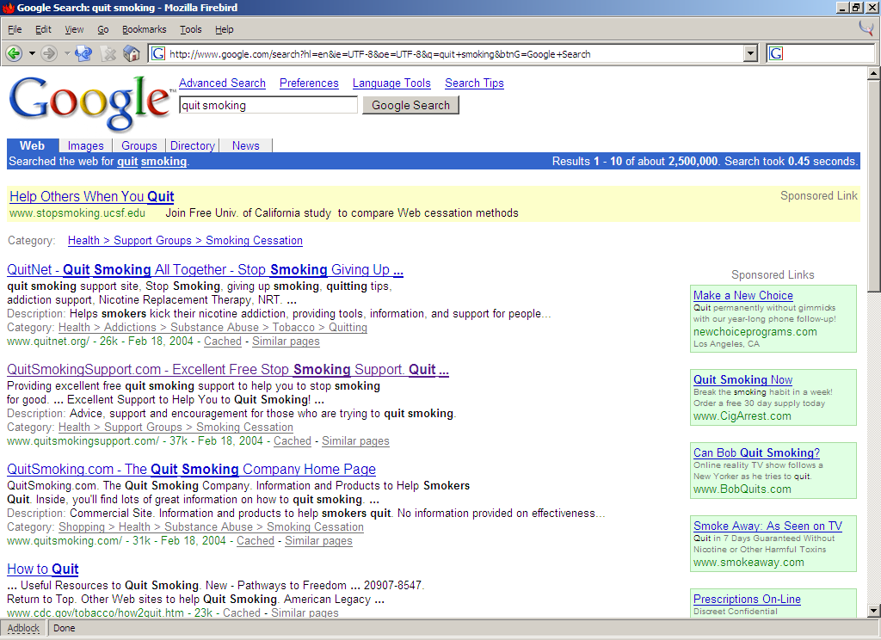Open Cached link for quitnet.org result
The height and width of the screenshot is (640, 881).
click(x=223, y=342)
